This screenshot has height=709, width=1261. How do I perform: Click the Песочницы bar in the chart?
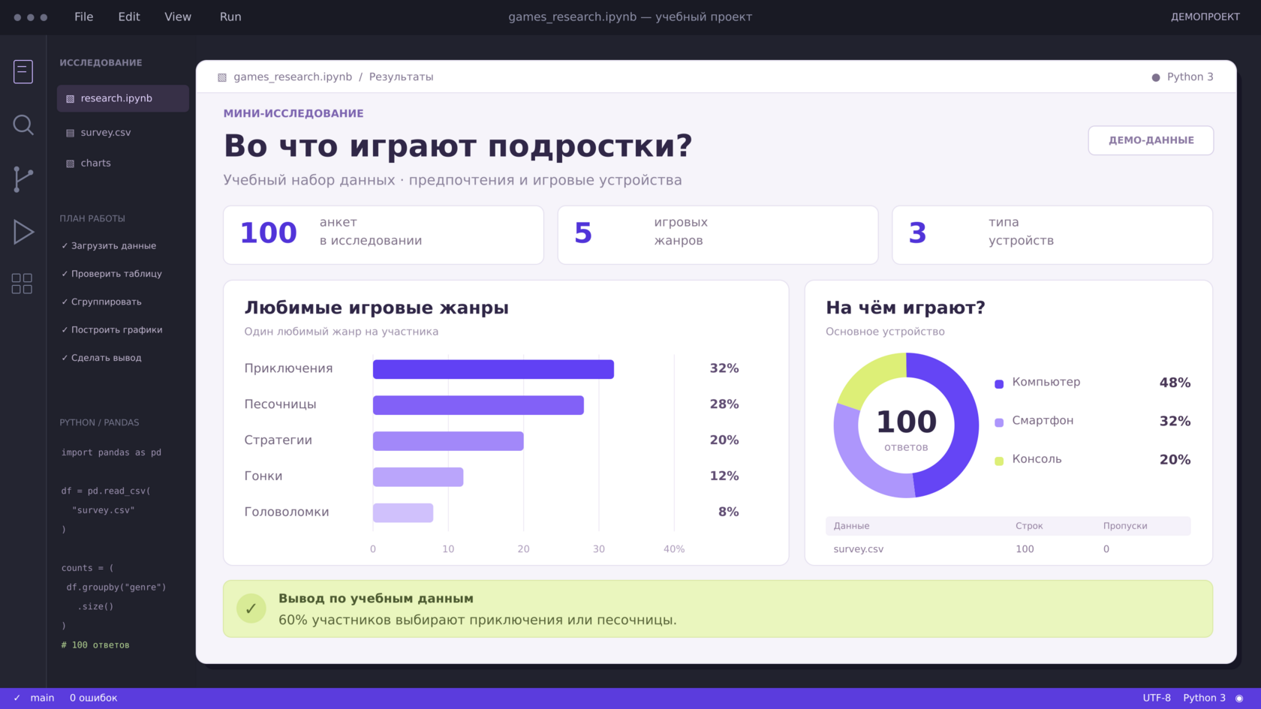pyautogui.click(x=478, y=405)
